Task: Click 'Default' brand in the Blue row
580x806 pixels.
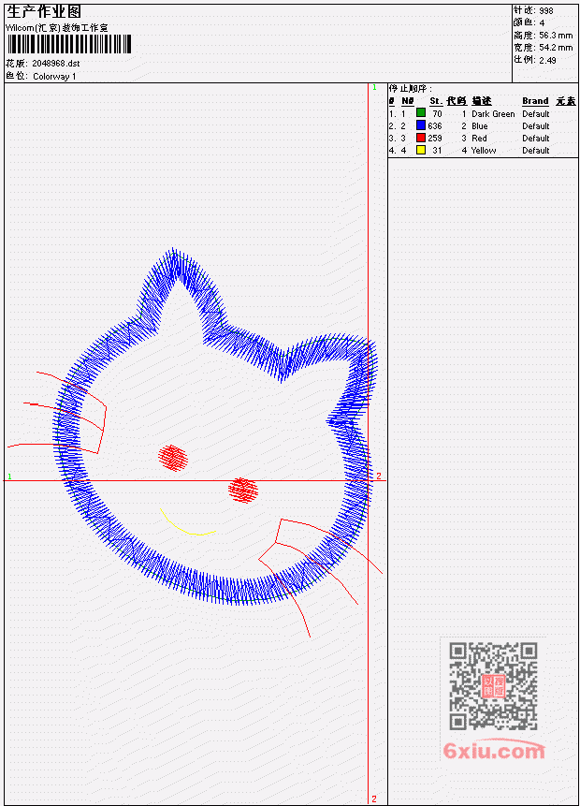Action: (536, 126)
